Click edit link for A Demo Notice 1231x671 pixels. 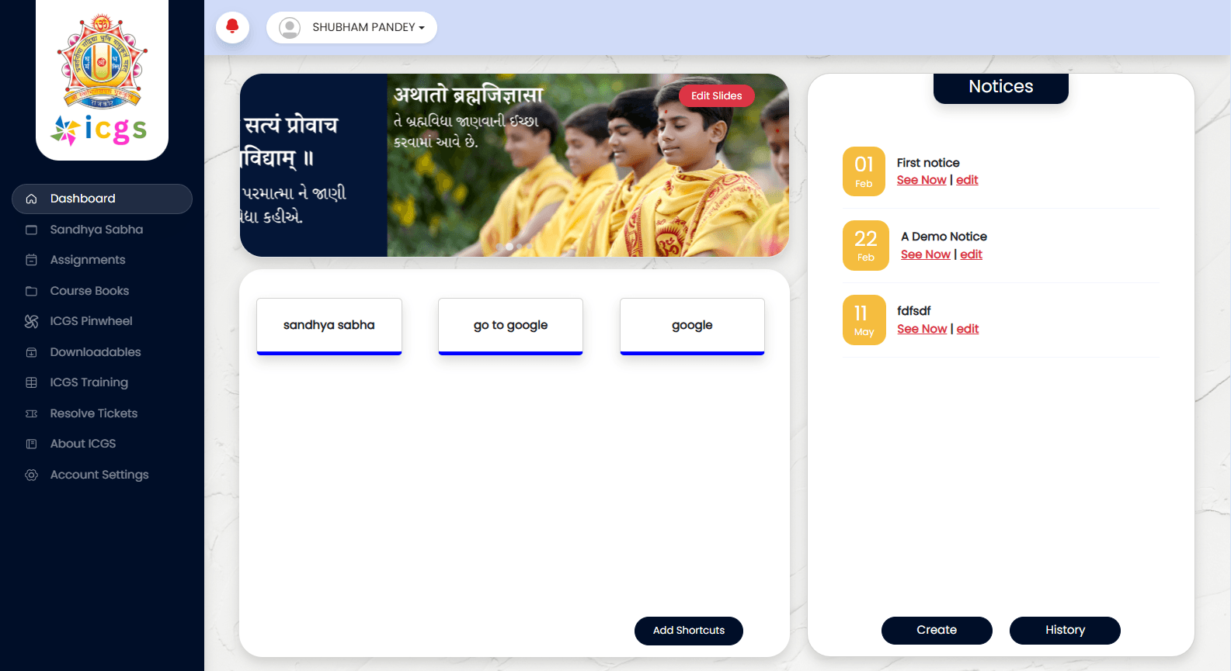click(x=971, y=254)
